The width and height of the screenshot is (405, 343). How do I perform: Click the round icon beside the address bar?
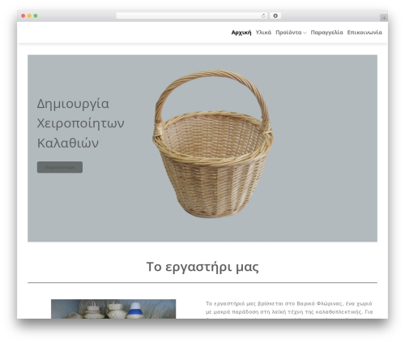pyautogui.click(x=275, y=15)
